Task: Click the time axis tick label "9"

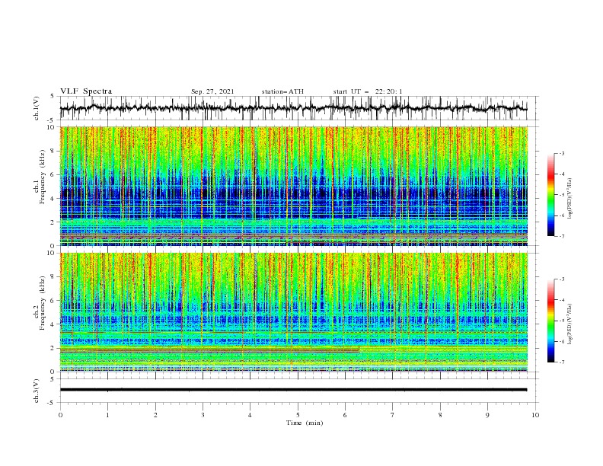Action: coord(487,415)
